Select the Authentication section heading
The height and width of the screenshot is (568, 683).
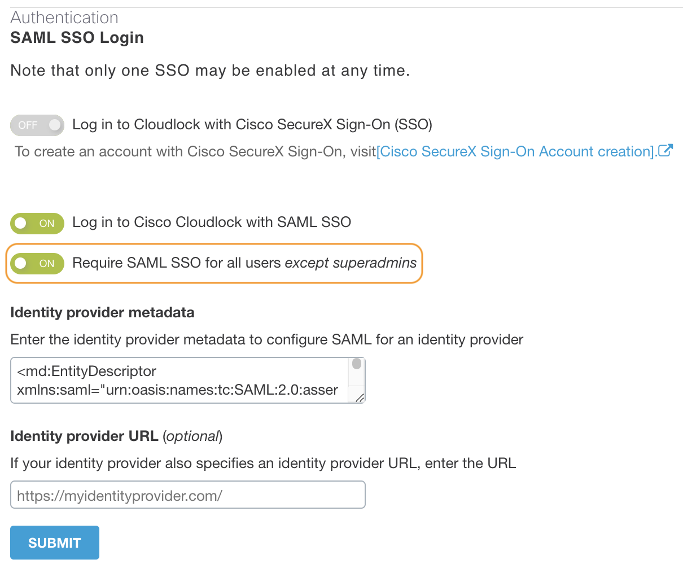tap(64, 18)
